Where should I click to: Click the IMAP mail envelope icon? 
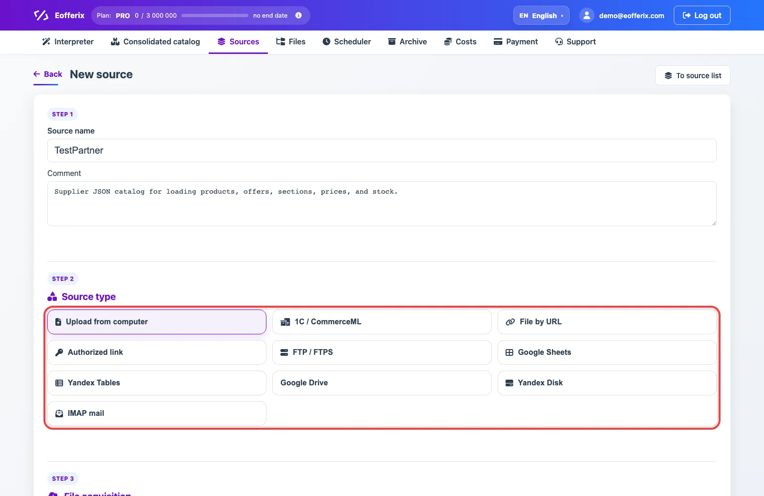click(x=59, y=413)
